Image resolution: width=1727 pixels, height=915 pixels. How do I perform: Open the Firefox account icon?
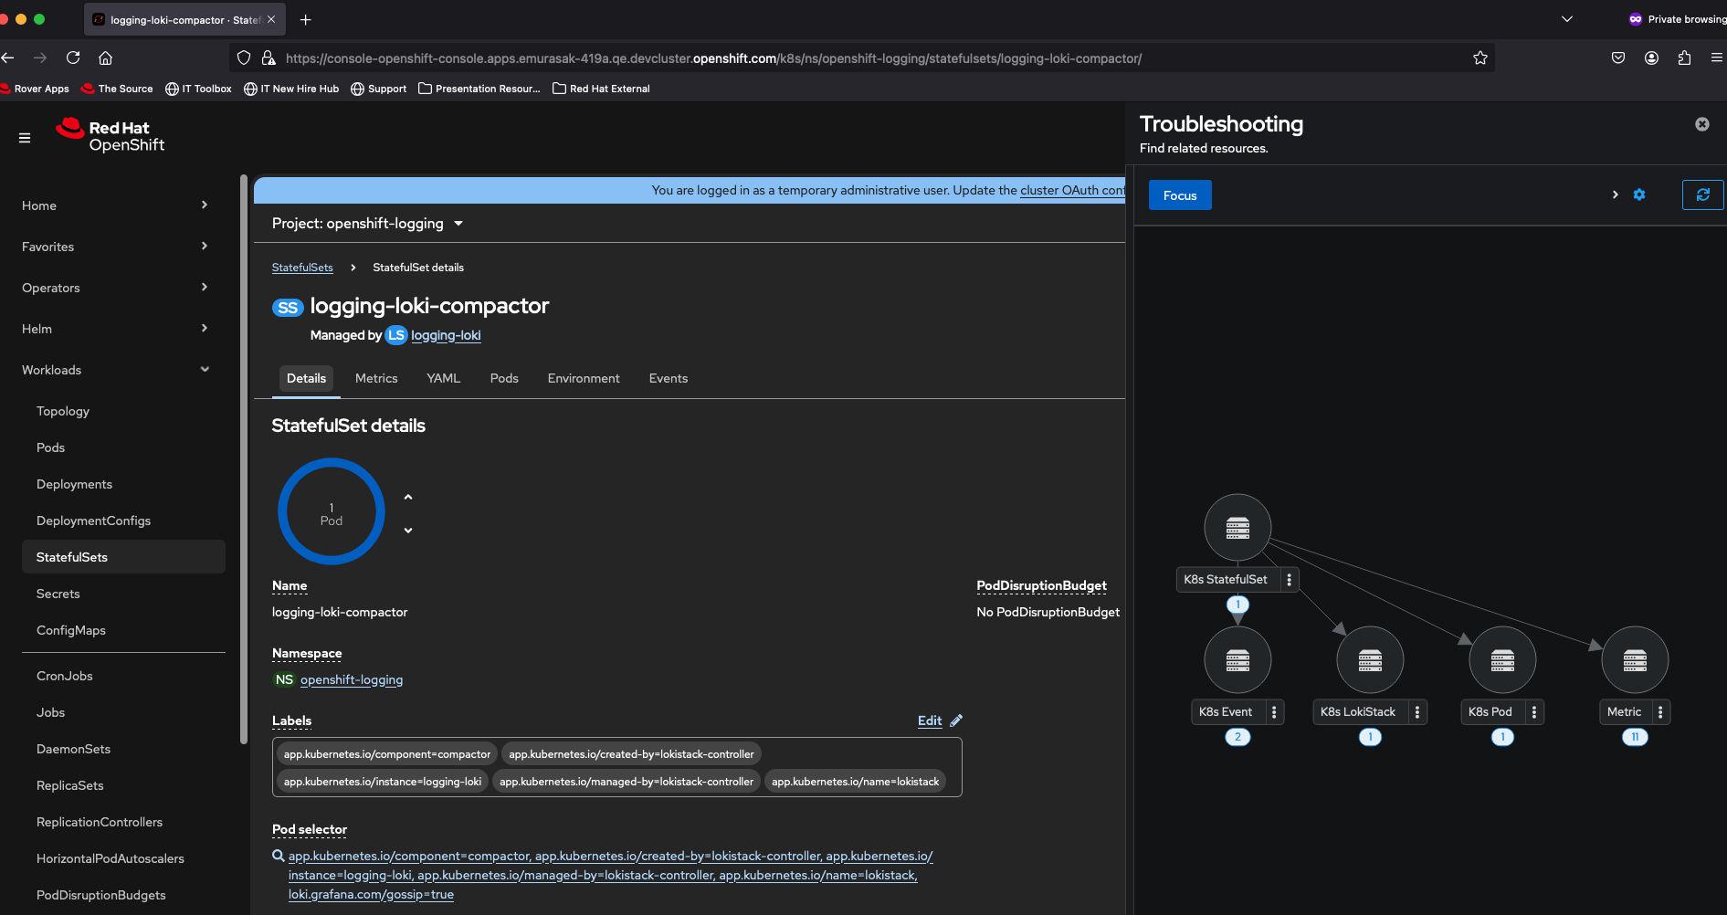click(x=1651, y=58)
